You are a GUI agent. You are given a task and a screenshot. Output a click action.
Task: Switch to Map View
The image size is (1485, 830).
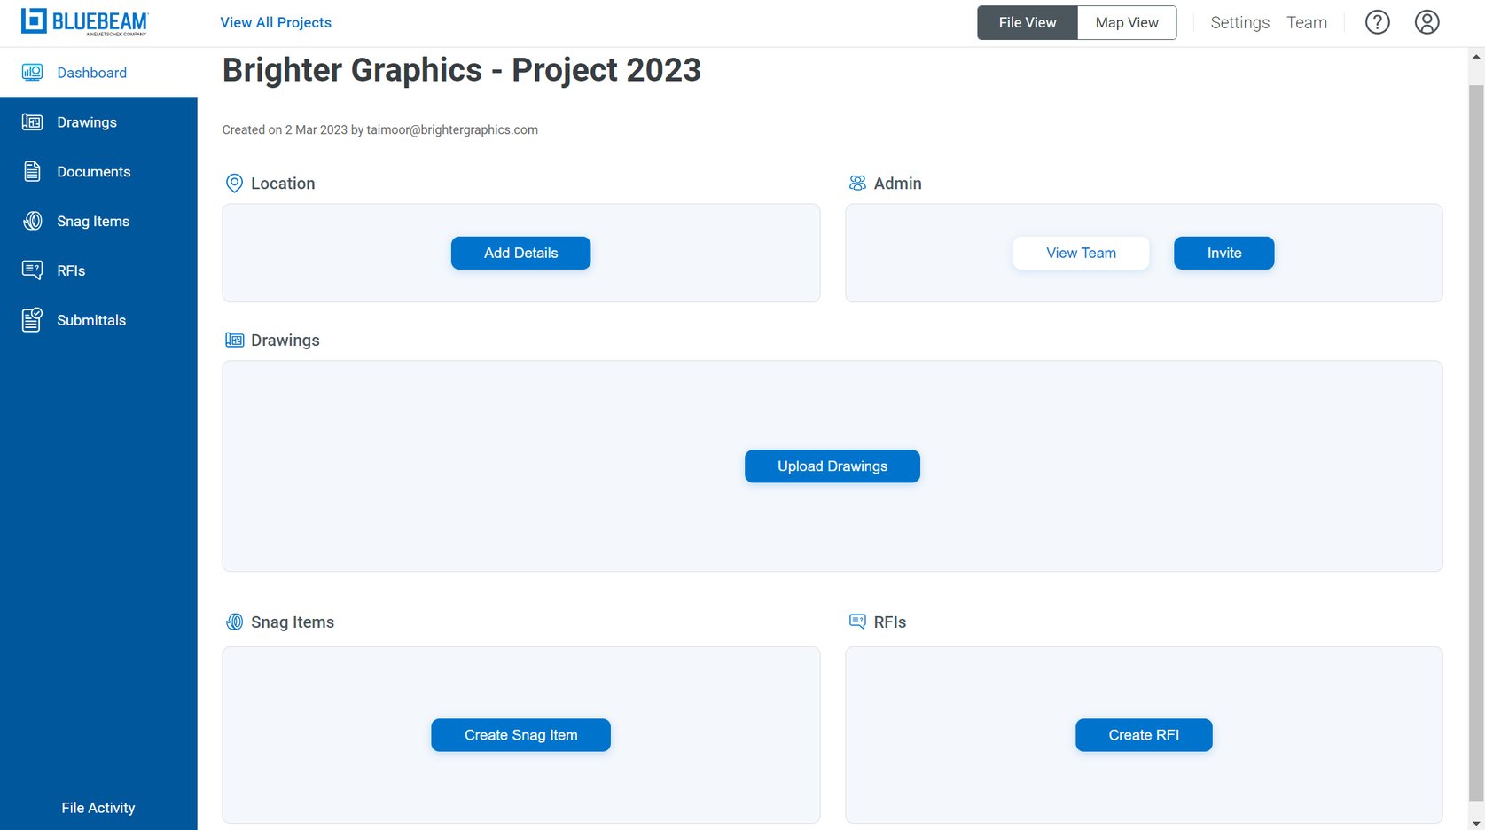(x=1126, y=22)
